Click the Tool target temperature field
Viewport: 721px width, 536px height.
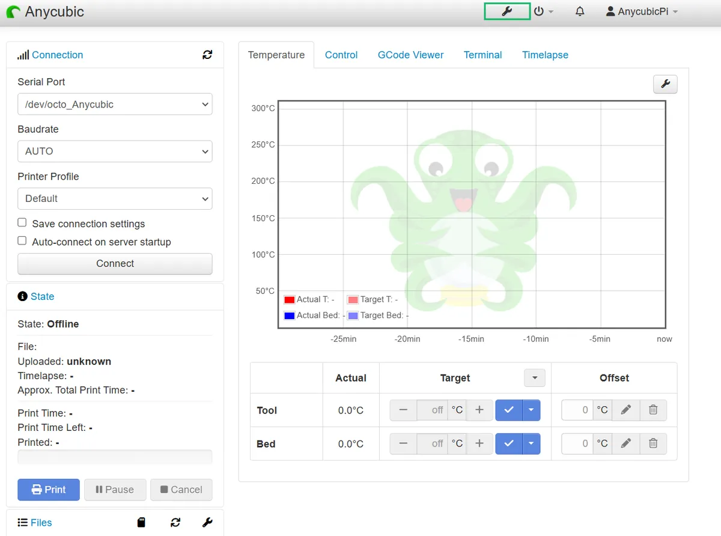433,410
